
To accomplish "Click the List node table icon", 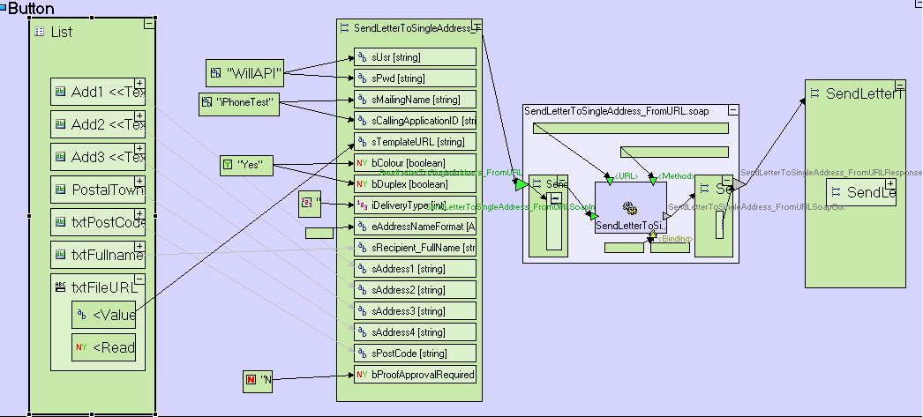I will point(39,32).
